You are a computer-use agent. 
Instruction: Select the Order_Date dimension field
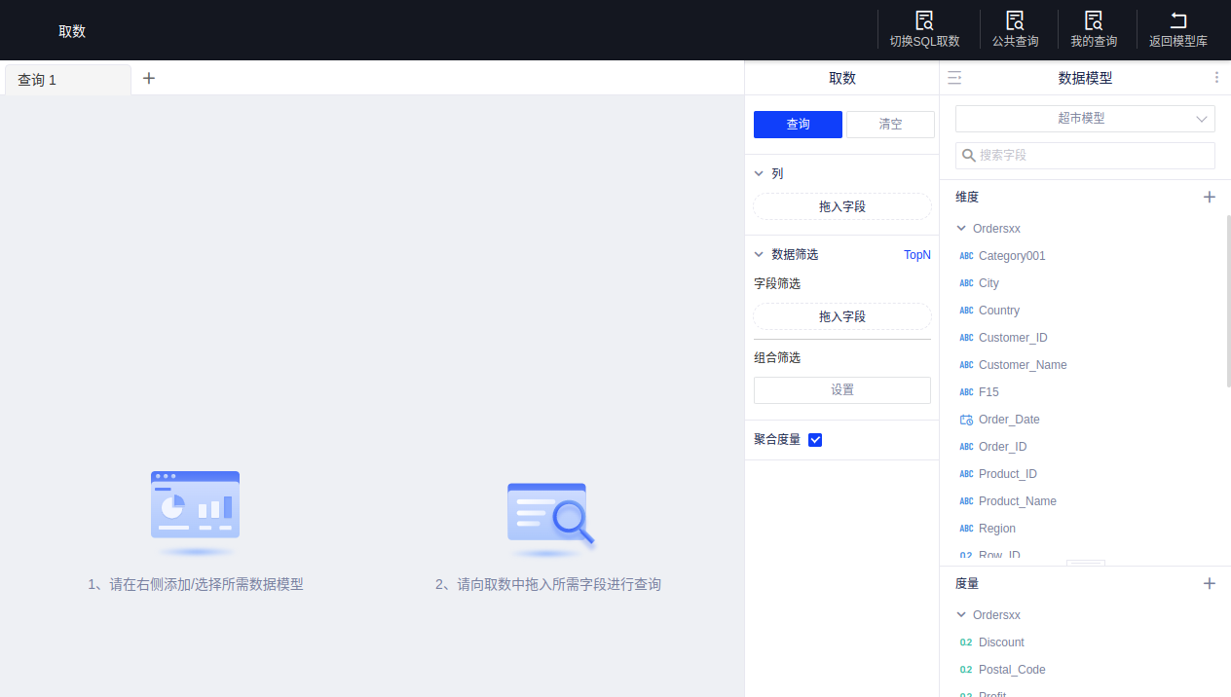tap(1008, 420)
